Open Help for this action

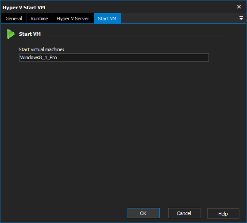point(223,214)
